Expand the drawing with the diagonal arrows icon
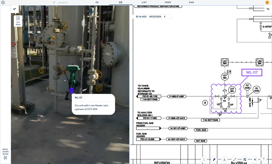272x164 pixels. [235, 159]
